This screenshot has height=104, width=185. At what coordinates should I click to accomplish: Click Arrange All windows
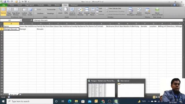87,11
